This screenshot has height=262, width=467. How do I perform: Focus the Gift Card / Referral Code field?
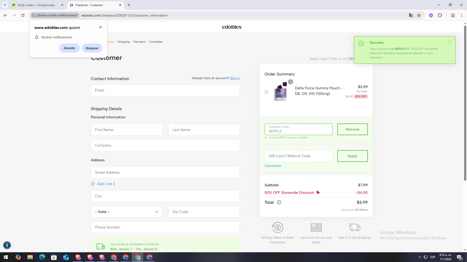click(x=298, y=156)
